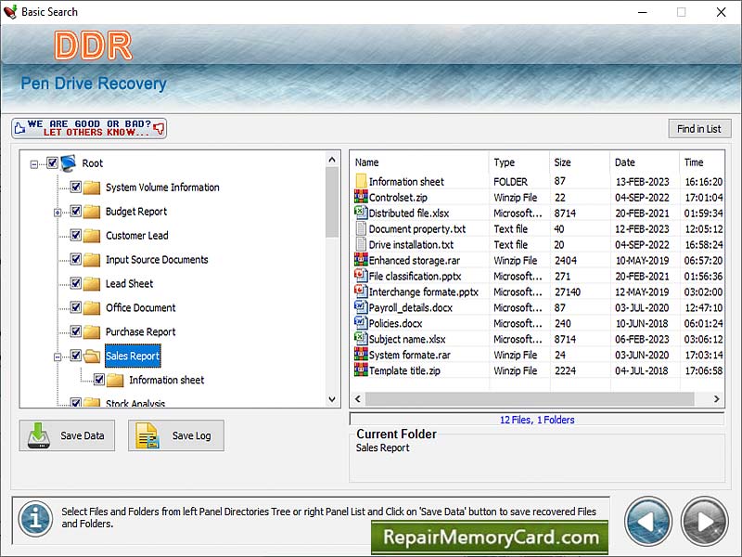Screen dimensions: 742x557
Task: Collapse the Sales Report tree node
Action: coord(58,356)
